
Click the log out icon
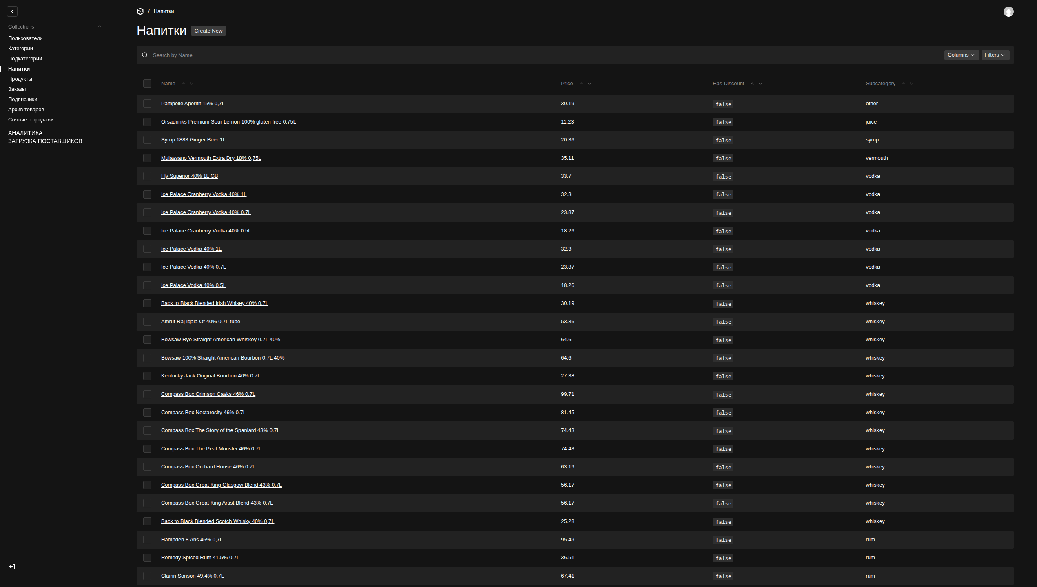coord(12,567)
